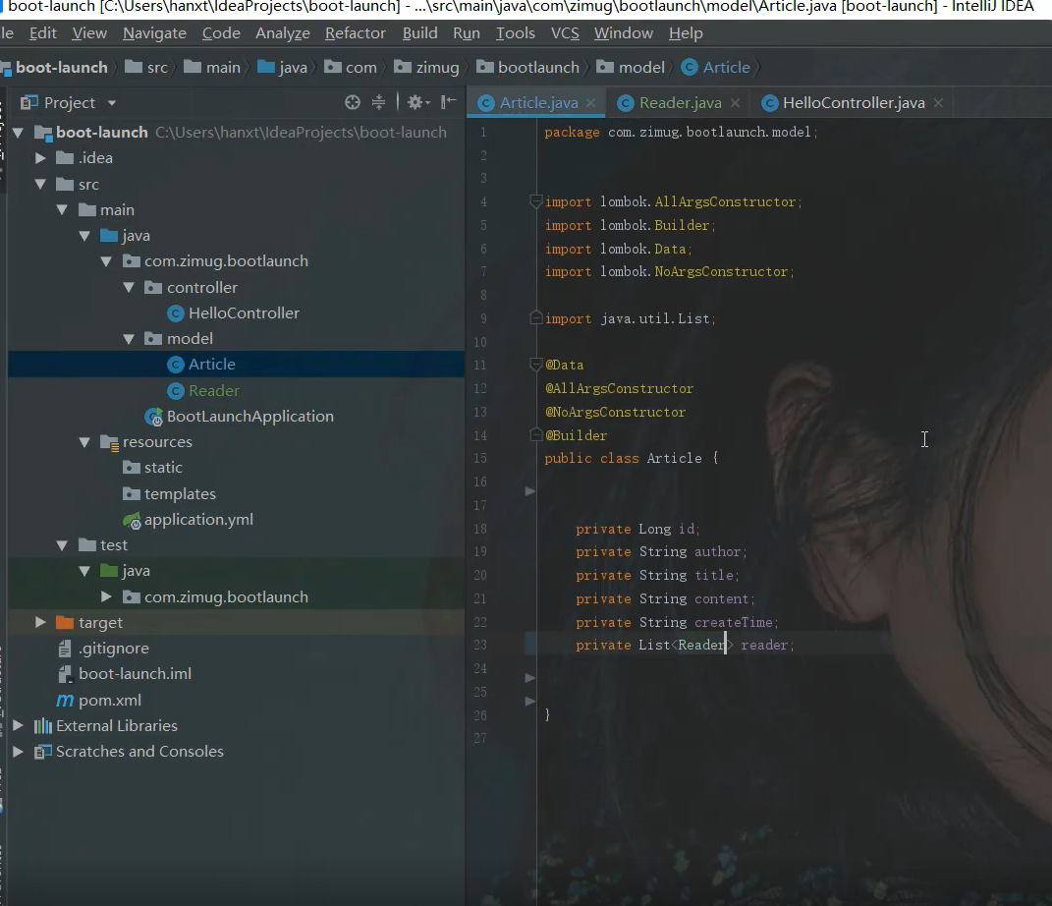The image size is (1052, 906).
Task: Select the Article.java editor tab
Action: click(x=538, y=102)
